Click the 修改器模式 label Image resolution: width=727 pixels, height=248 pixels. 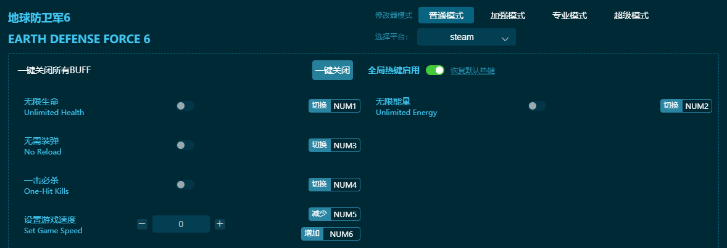394,15
